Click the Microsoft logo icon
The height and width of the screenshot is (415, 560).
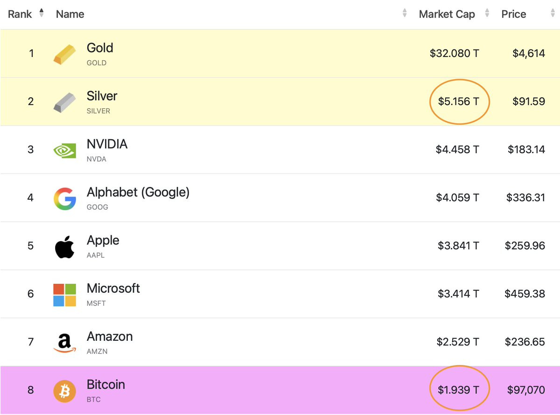pyautogui.click(x=64, y=295)
